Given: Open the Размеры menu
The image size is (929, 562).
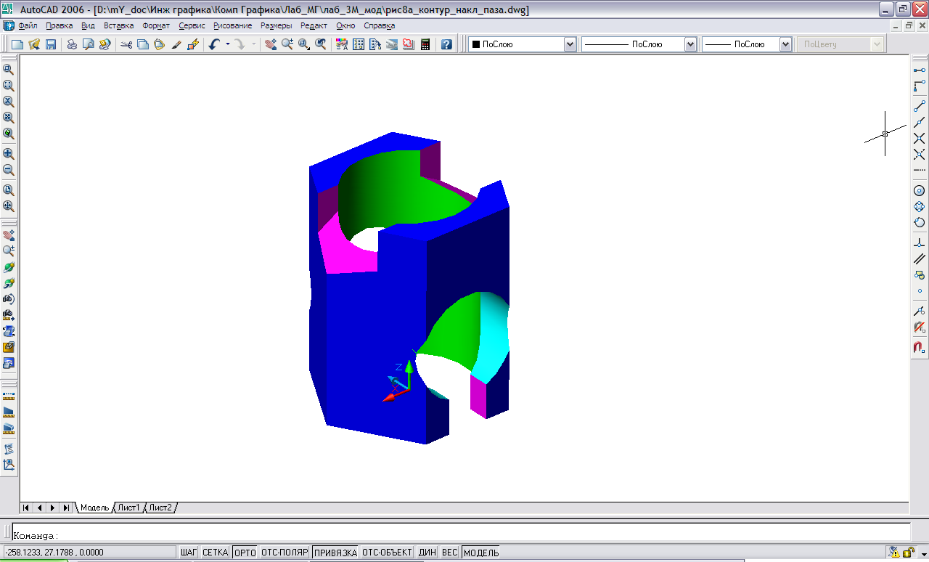Looking at the screenshot, I should [277, 25].
